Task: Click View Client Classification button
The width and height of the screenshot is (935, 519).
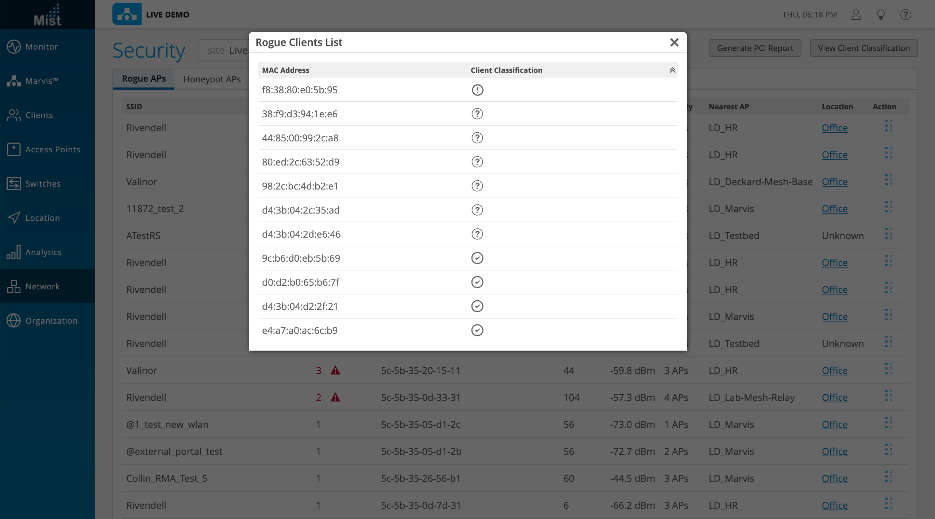Action: pos(863,48)
